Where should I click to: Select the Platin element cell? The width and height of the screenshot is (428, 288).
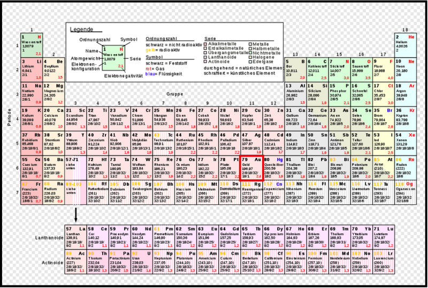[x=230, y=168]
